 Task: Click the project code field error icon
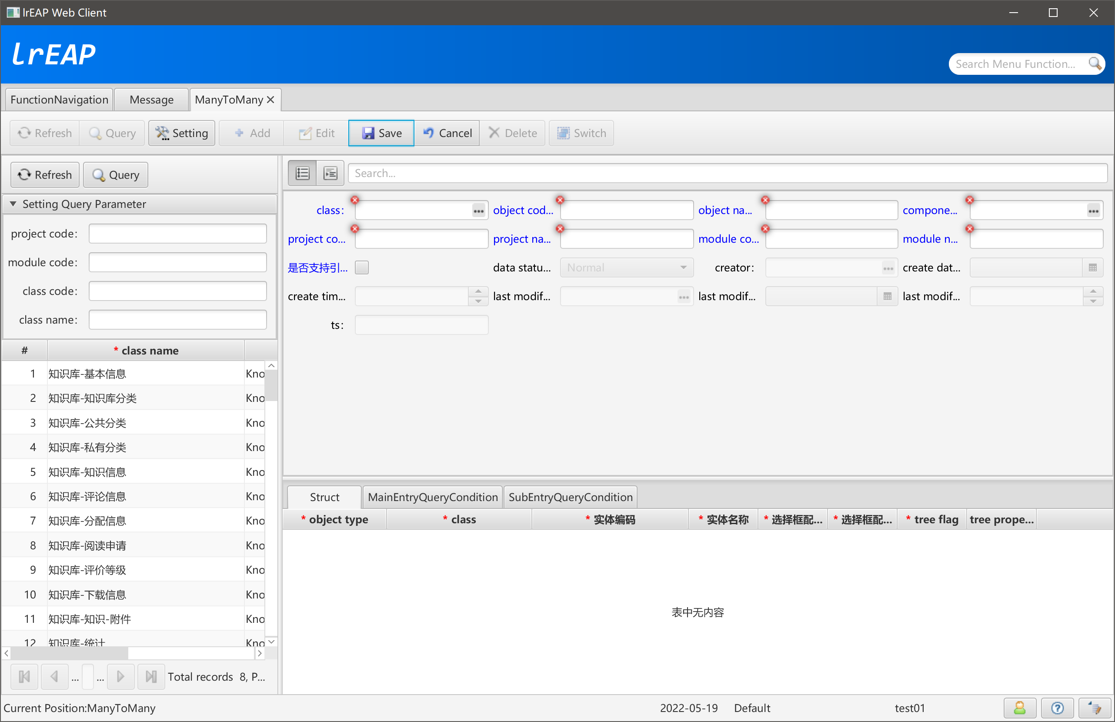(x=355, y=229)
